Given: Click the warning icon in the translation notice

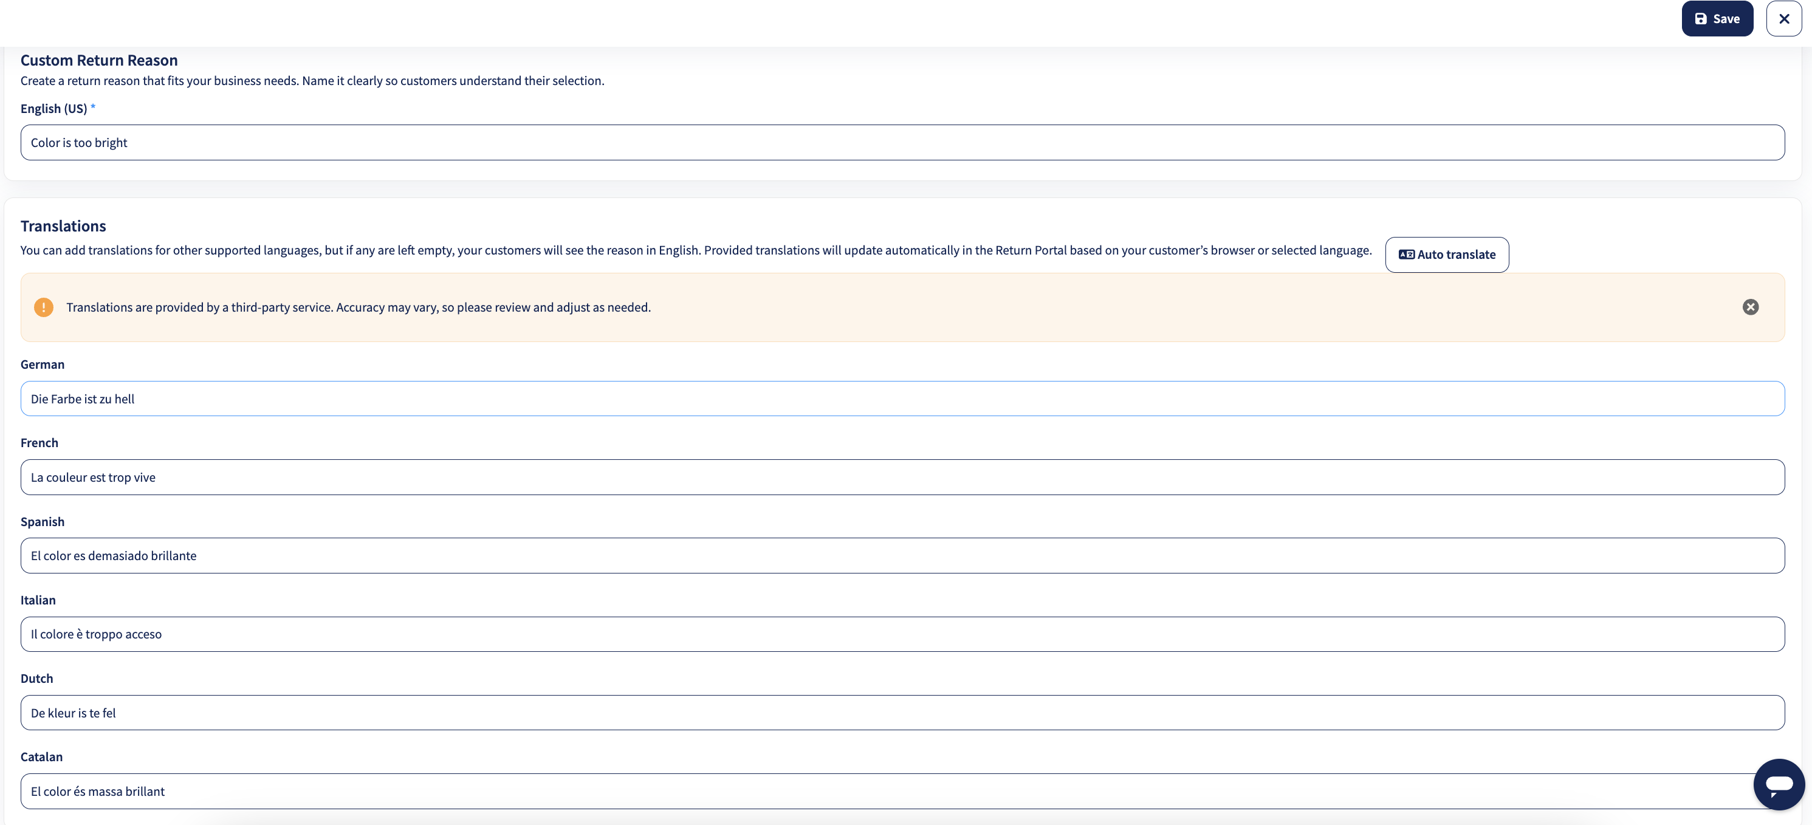Looking at the screenshot, I should [x=43, y=307].
